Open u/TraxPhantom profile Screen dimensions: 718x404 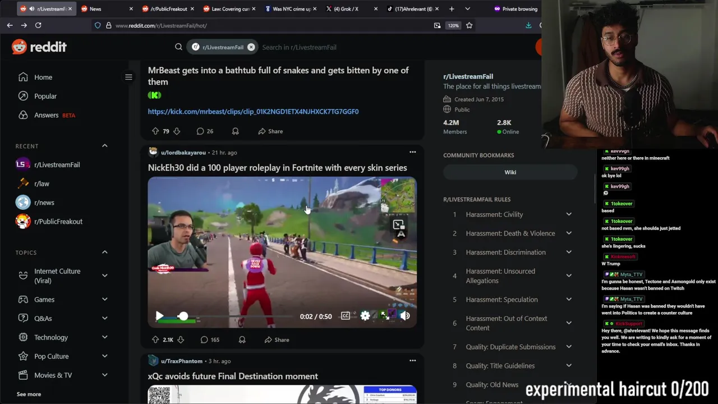(182, 361)
